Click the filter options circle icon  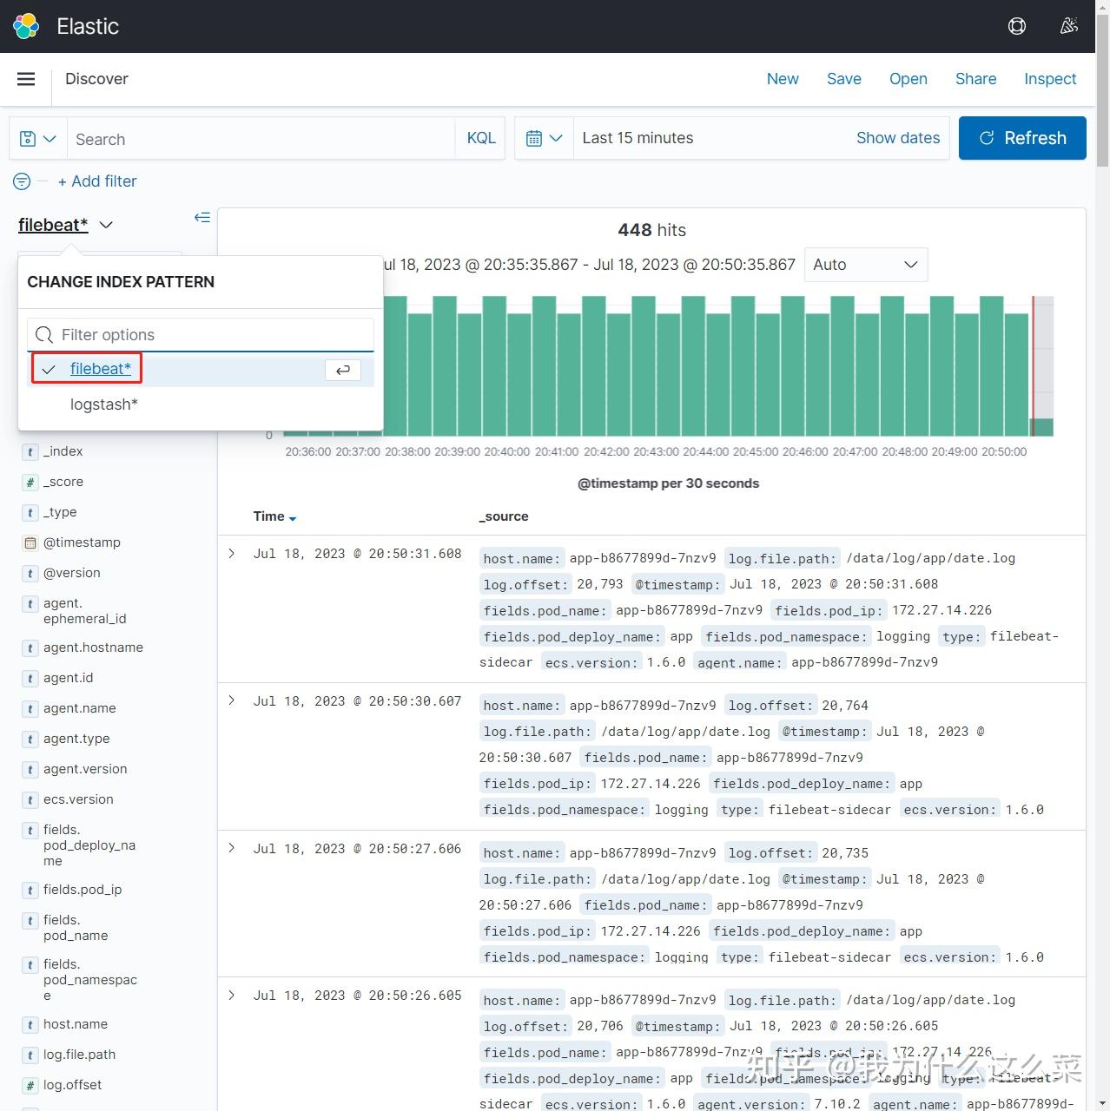22,181
